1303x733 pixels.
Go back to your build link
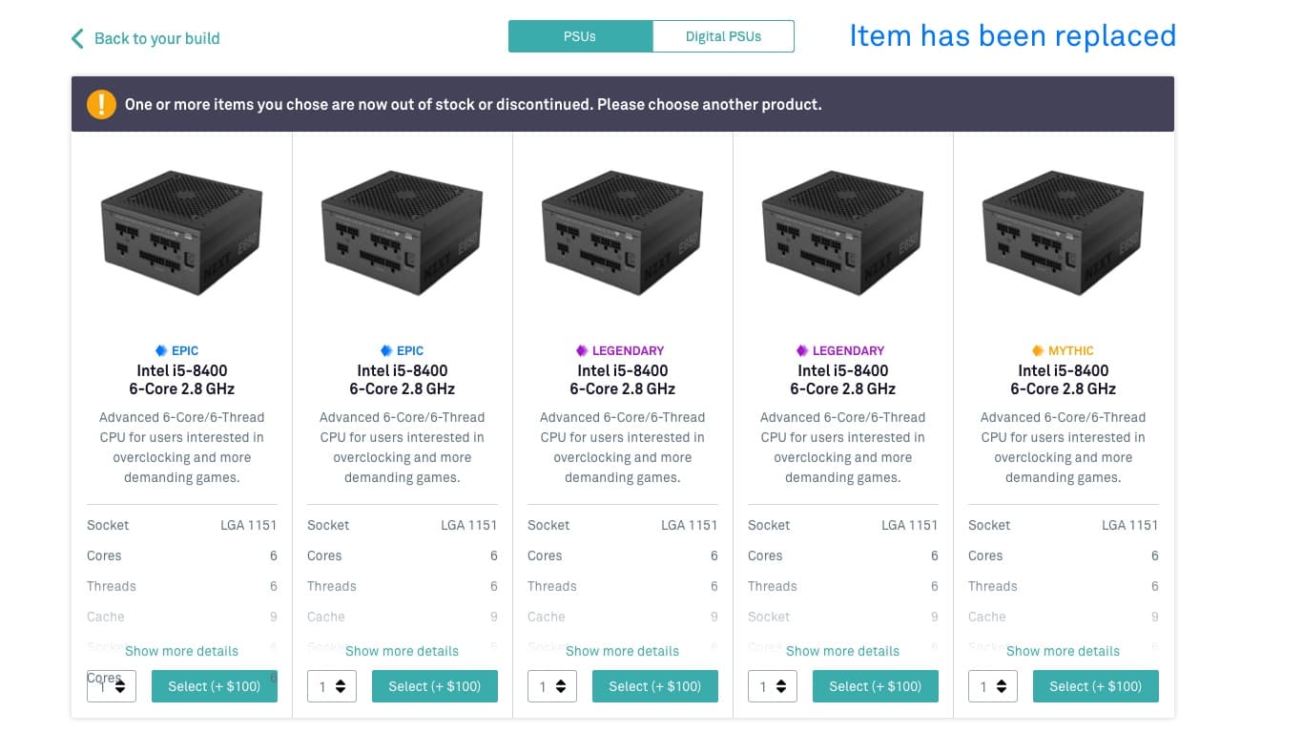click(156, 38)
